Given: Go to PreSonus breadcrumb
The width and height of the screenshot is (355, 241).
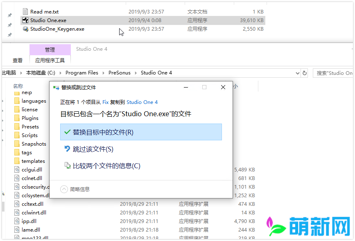Looking at the screenshot, I should [119, 73].
